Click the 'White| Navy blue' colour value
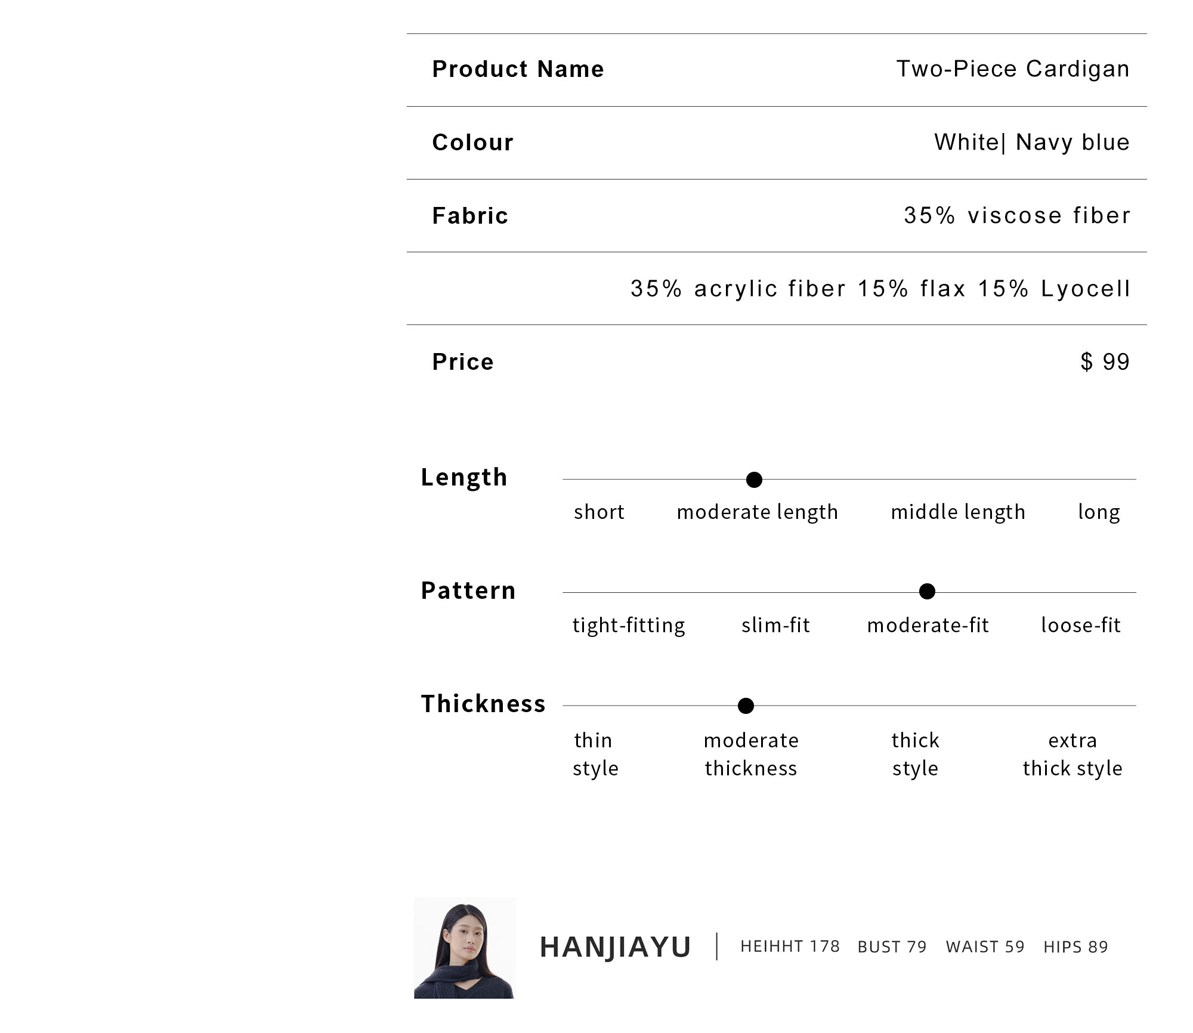1193x1033 pixels. tap(1032, 143)
